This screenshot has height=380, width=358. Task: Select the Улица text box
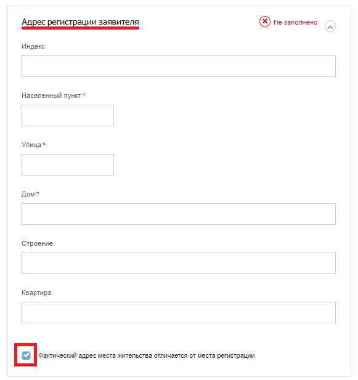tap(68, 164)
